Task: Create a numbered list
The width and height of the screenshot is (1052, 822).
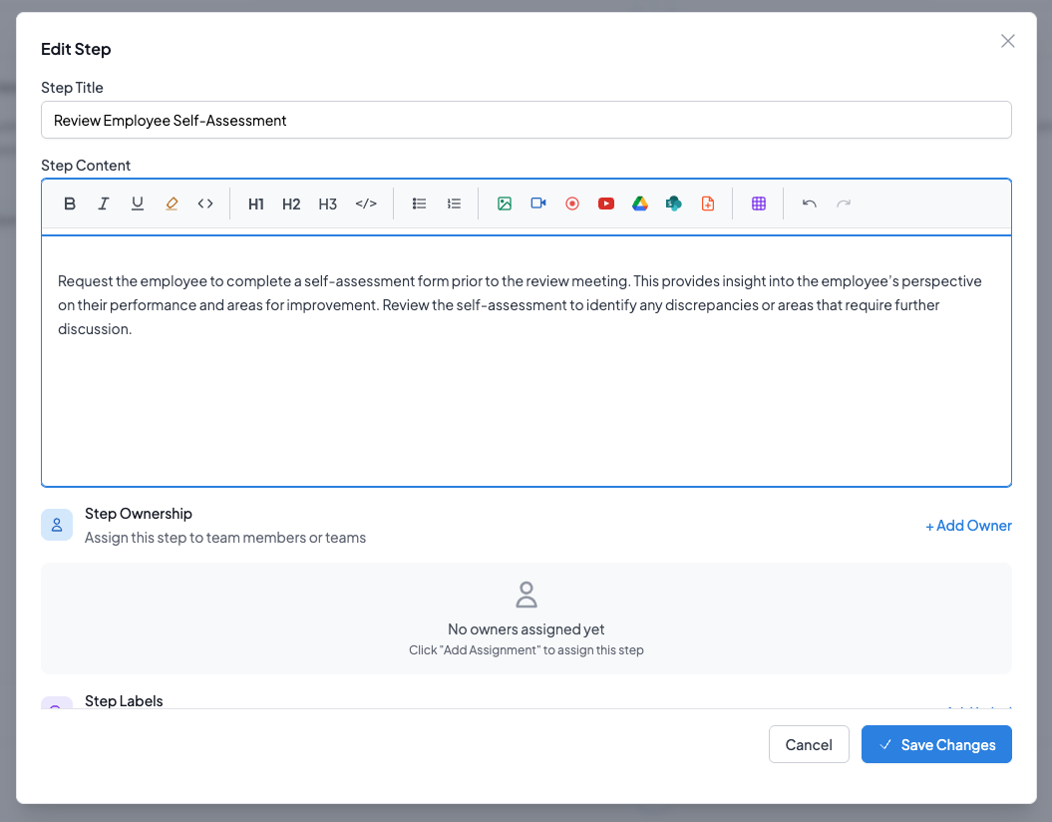Action: 455,204
